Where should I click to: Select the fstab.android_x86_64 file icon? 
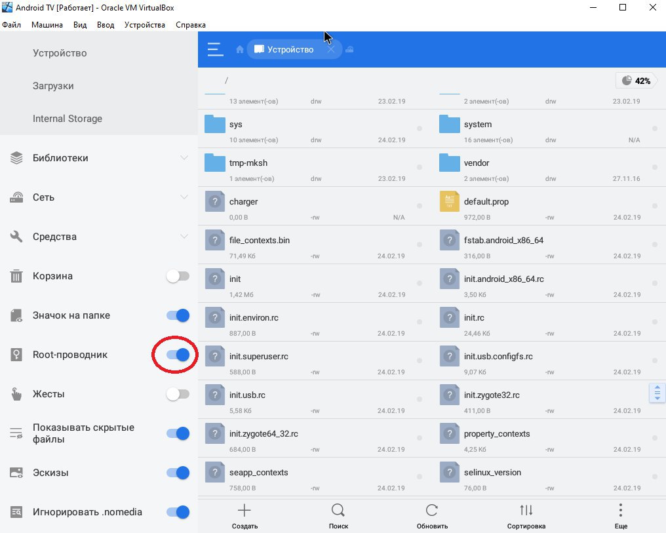tap(450, 240)
